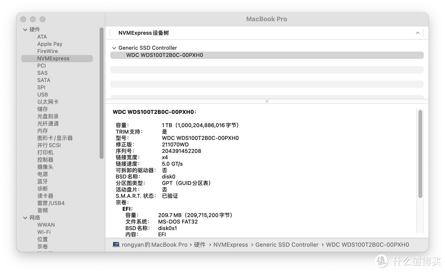445x272 pixels.
Task: Select USB in the sidebar
Action: (42, 95)
